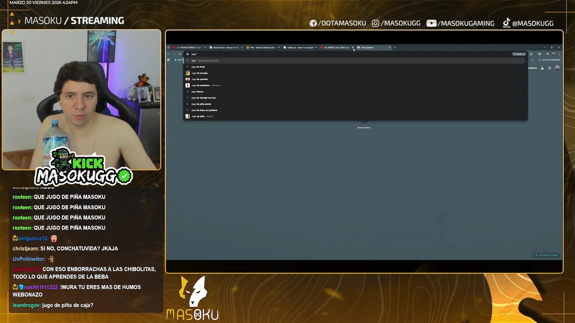The width and height of the screenshot is (575, 323).
Task: Open the Extensions puzzle icon
Action: pyautogui.click(x=531, y=54)
